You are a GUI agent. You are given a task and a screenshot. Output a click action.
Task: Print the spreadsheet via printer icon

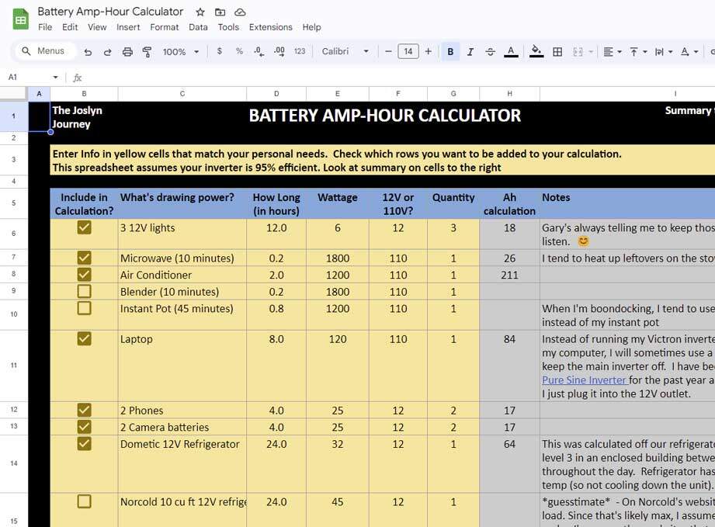tap(127, 52)
